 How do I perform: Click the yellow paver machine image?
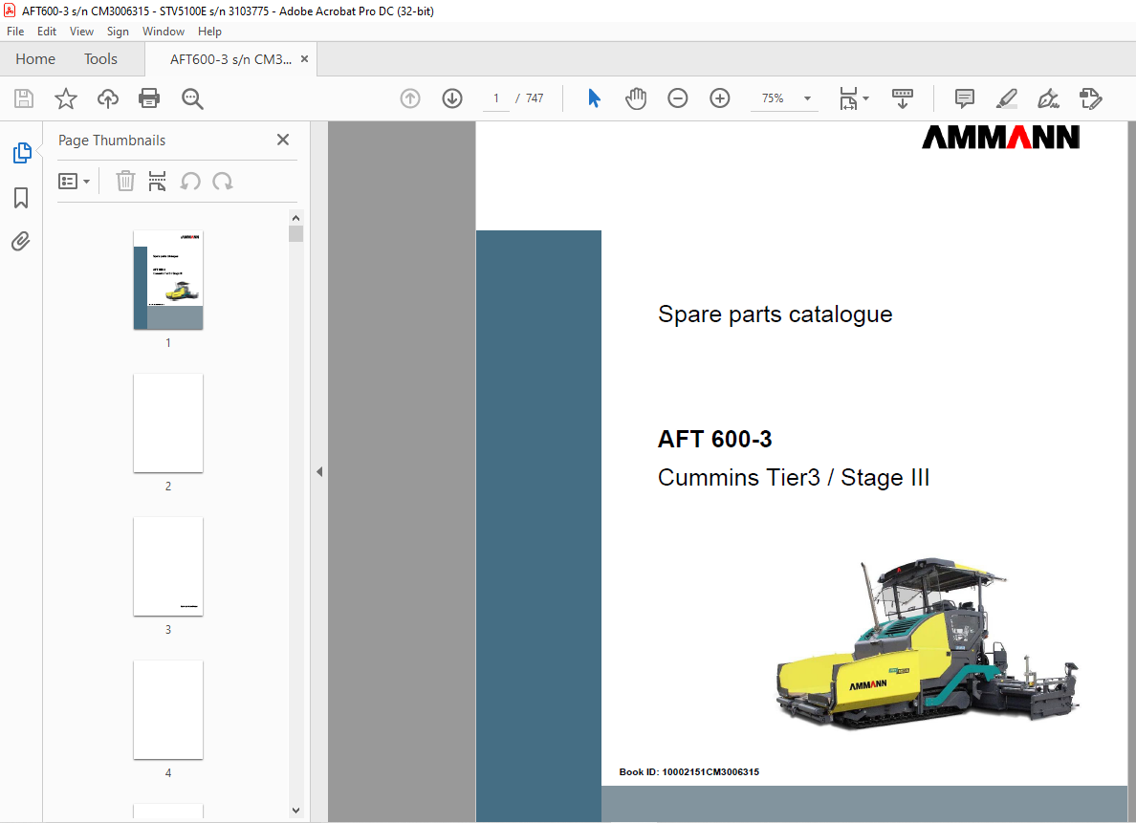(x=928, y=645)
